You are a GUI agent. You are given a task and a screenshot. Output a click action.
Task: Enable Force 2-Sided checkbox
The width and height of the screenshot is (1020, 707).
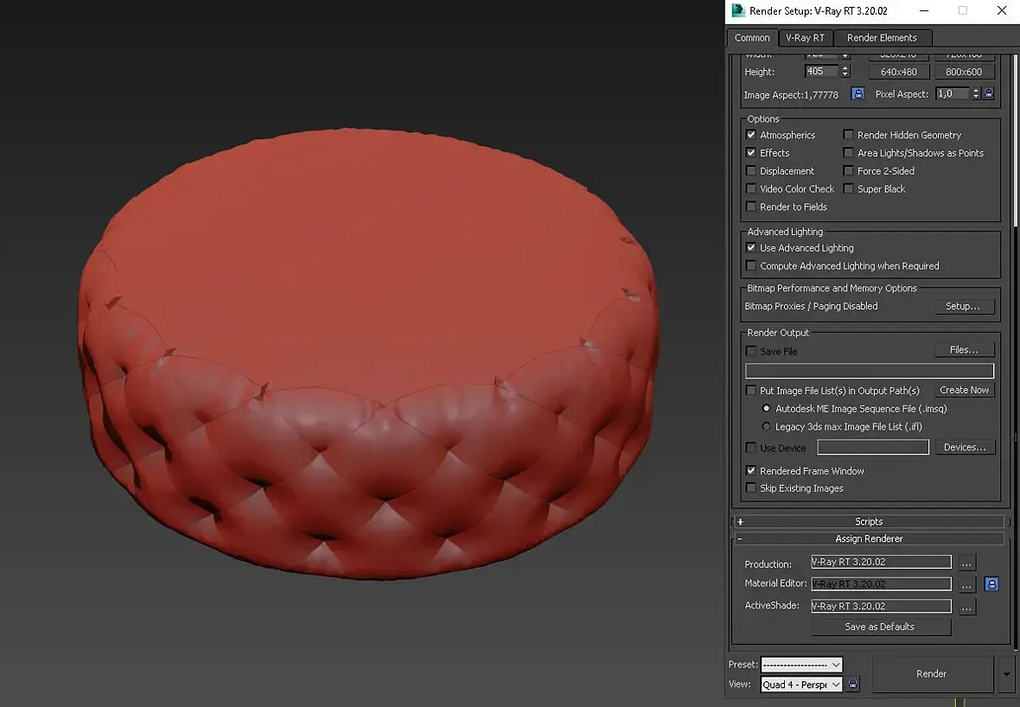(x=848, y=171)
